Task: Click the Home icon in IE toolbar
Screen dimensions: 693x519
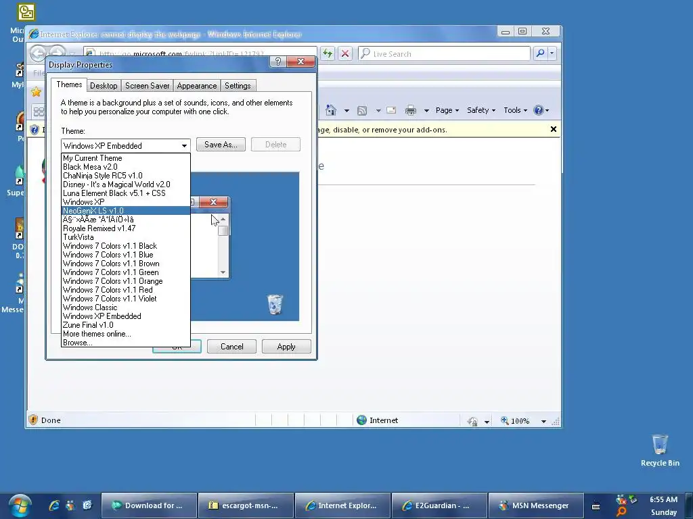Action: (x=330, y=110)
